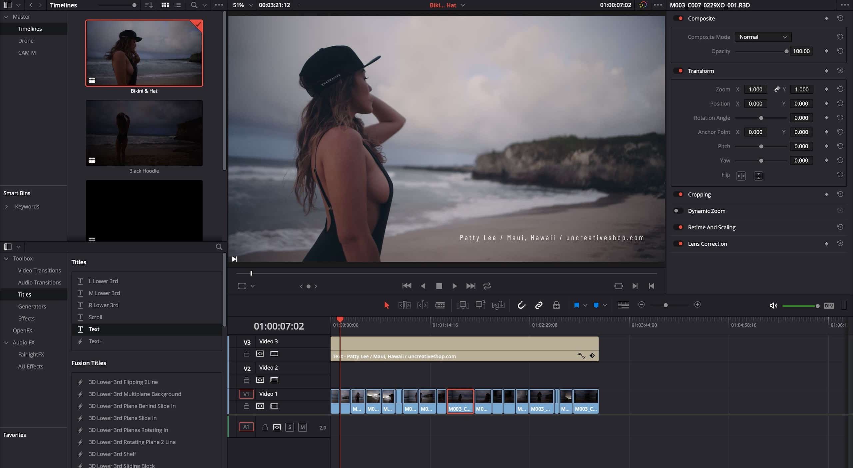Click timeline zoom in plus button
Image resolution: width=853 pixels, height=468 pixels.
pos(697,305)
